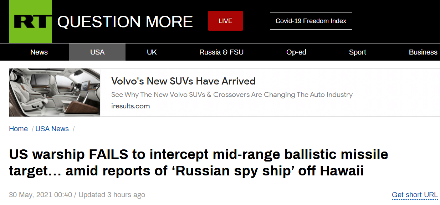
Task: Navigate to the Op-ed section
Action: tap(296, 52)
